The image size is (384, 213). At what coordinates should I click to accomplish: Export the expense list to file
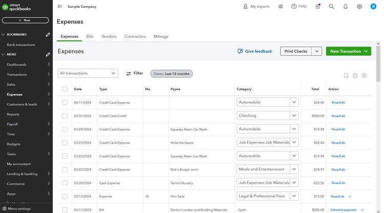click(346, 76)
